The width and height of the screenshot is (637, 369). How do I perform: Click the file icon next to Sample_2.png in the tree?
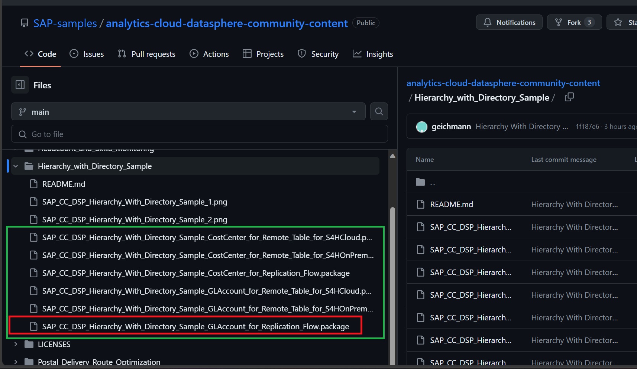click(x=33, y=219)
